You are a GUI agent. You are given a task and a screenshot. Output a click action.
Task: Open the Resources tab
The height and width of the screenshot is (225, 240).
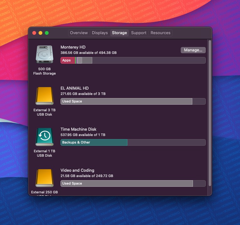pyautogui.click(x=160, y=33)
